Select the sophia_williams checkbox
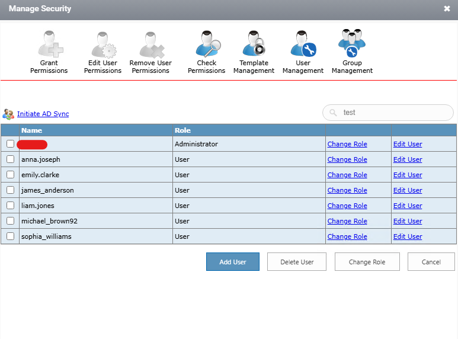Image resolution: width=458 pixels, height=339 pixels. pyautogui.click(x=10, y=236)
